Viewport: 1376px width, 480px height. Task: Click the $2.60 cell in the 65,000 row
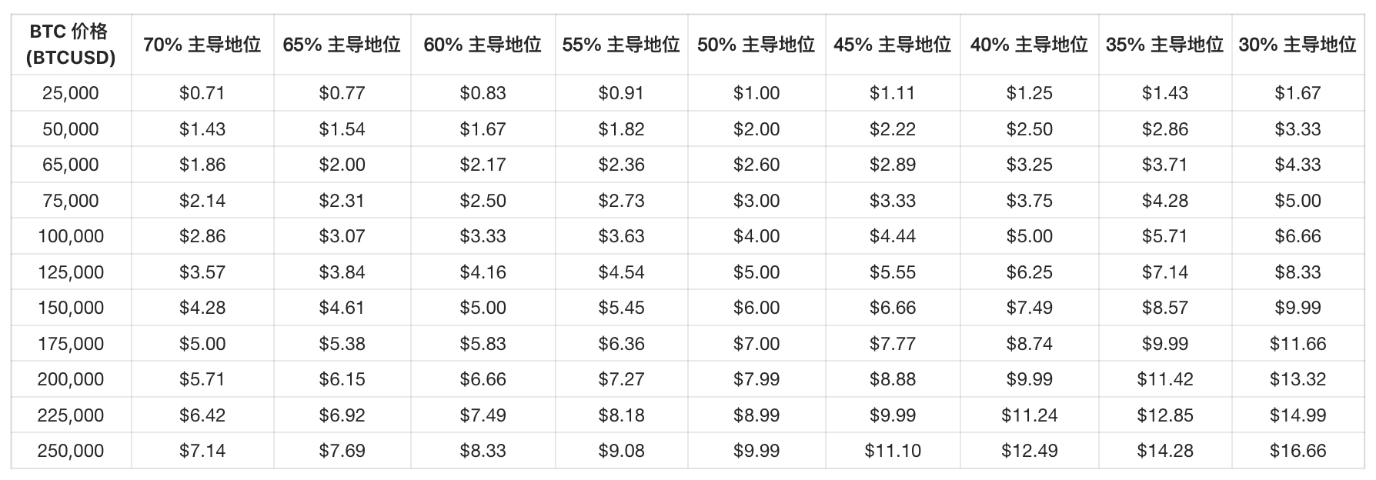(756, 165)
